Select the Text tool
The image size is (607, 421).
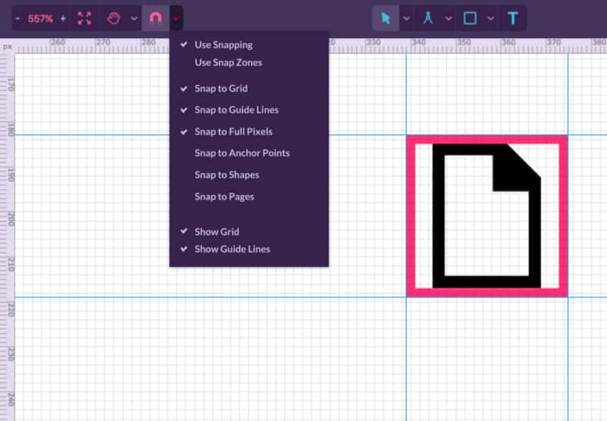click(x=513, y=18)
